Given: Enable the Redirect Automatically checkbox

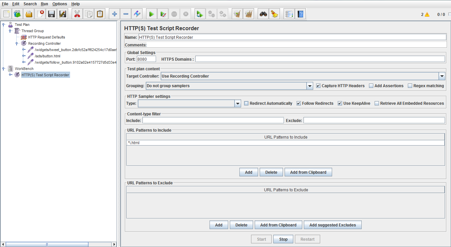Looking at the screenshot, I should pos(246,103).
